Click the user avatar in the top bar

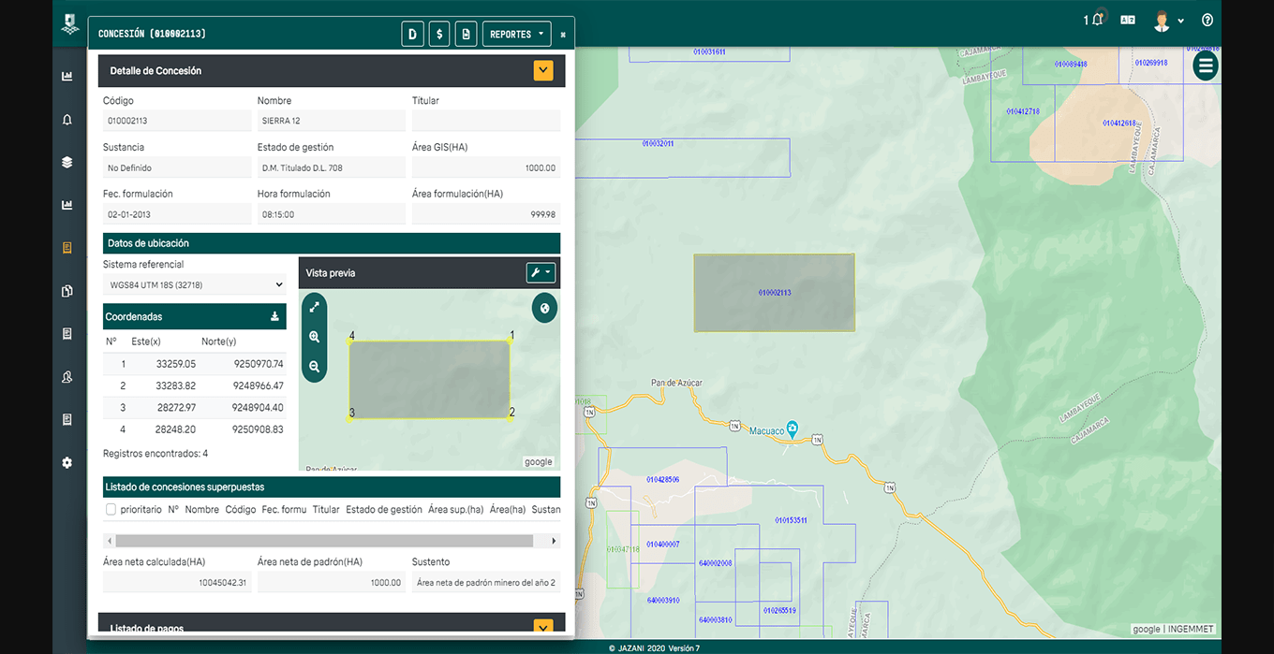click(x=1162, y=21)
